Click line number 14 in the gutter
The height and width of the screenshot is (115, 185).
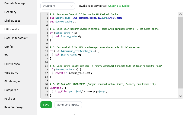click(46, 62)
